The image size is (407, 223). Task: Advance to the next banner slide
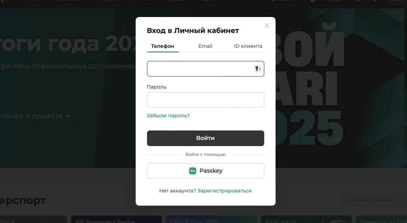[21, 151]
